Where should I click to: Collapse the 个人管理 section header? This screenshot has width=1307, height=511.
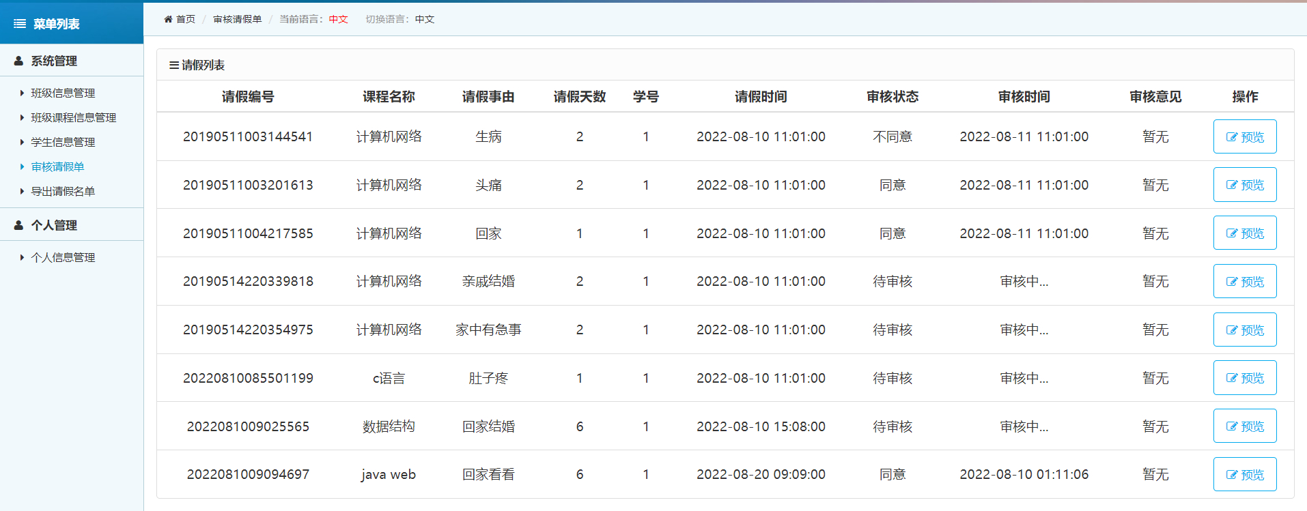(x=72, y=225)
